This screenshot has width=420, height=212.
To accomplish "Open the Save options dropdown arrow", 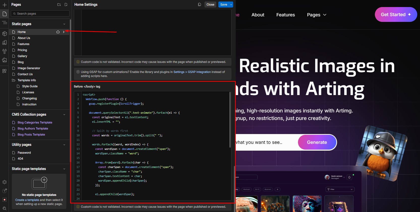I will [231, 5].
